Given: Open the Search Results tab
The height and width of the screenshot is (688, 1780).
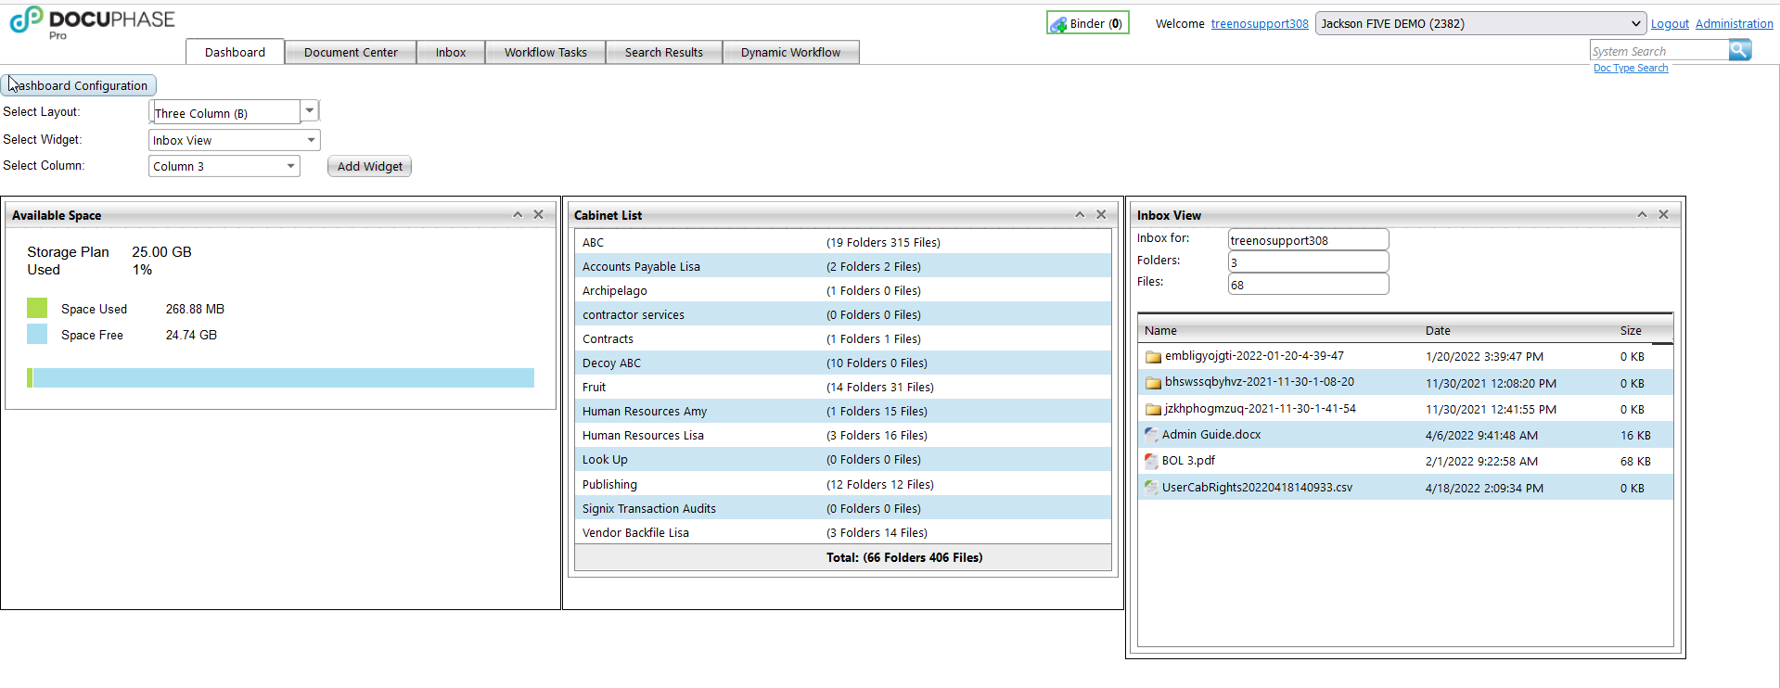Looking at the screenshot, I should point(664,52).
